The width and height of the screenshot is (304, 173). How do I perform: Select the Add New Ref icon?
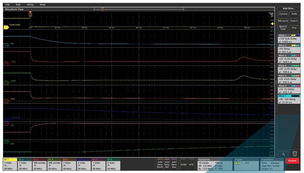click(166, 164)
